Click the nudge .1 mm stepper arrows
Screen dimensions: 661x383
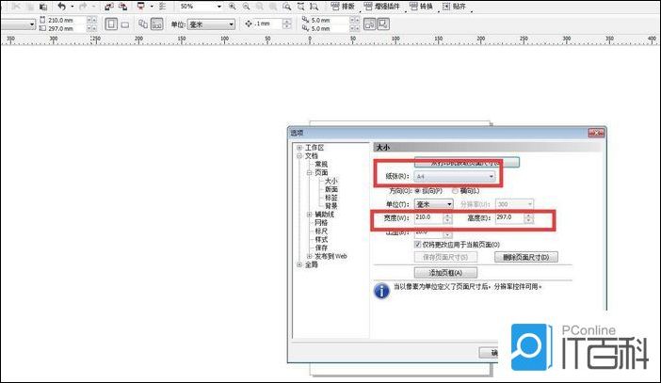286,24
